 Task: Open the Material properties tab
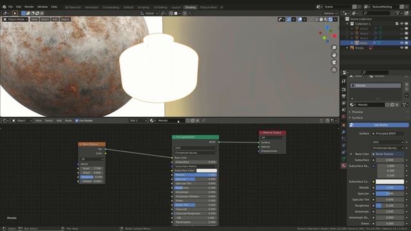pos(344,166)
